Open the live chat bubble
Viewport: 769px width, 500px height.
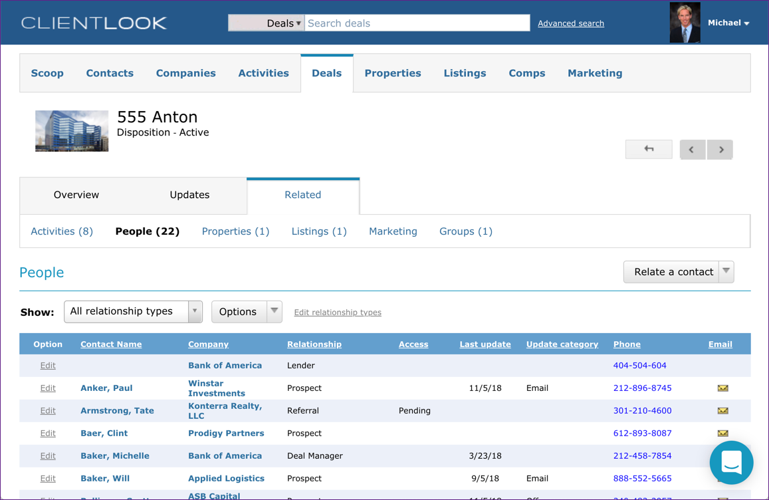(731, 463)
